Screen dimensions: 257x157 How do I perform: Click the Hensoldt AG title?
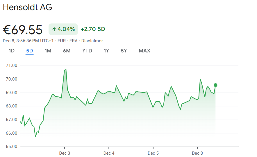click(28, 7)
